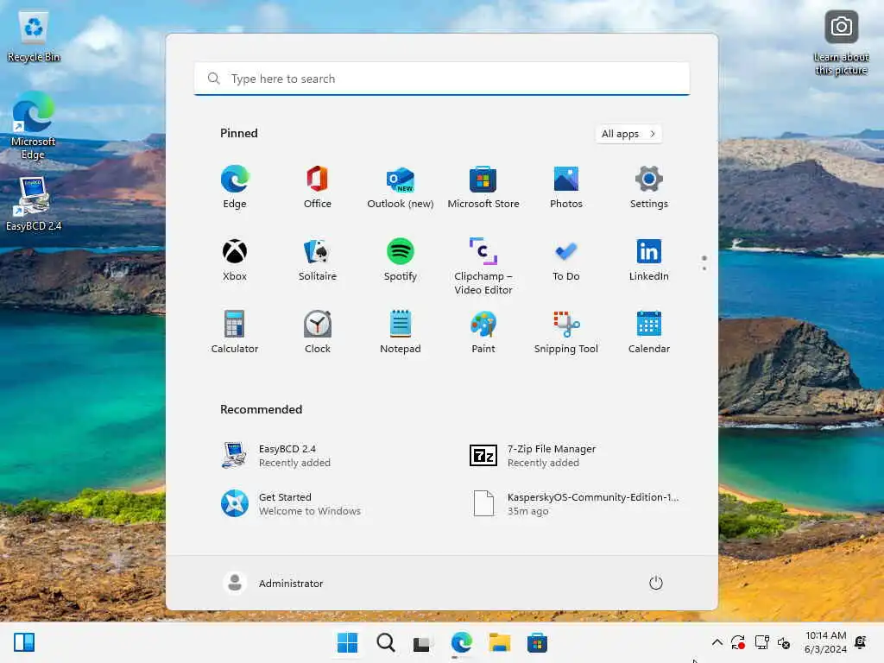Screen dimensions: 884x663
Task: Open the KasperskyOS-Community-Edition recent file
Action: [x=578, y=504]
